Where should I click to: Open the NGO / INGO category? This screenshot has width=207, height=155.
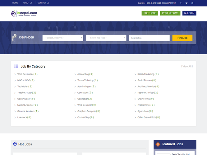[26, 80]
